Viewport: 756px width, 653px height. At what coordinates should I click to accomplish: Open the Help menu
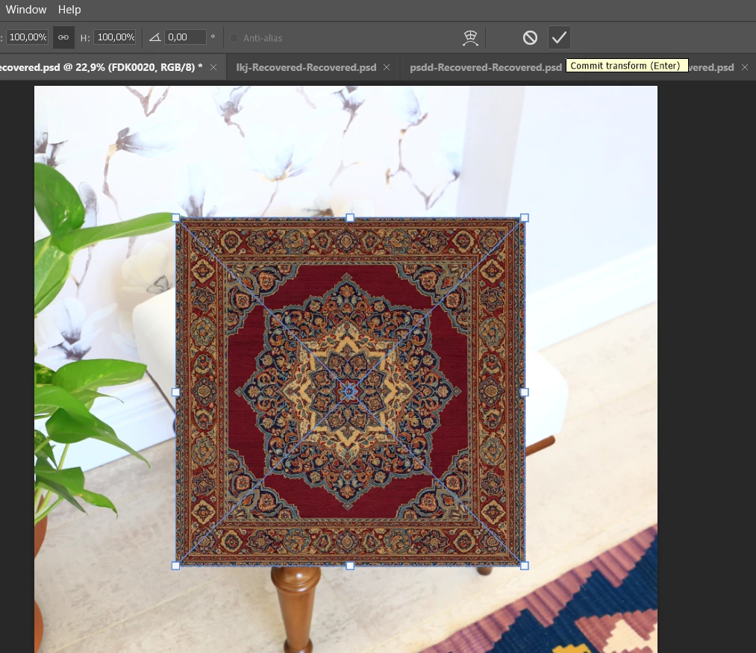[69, 10]
